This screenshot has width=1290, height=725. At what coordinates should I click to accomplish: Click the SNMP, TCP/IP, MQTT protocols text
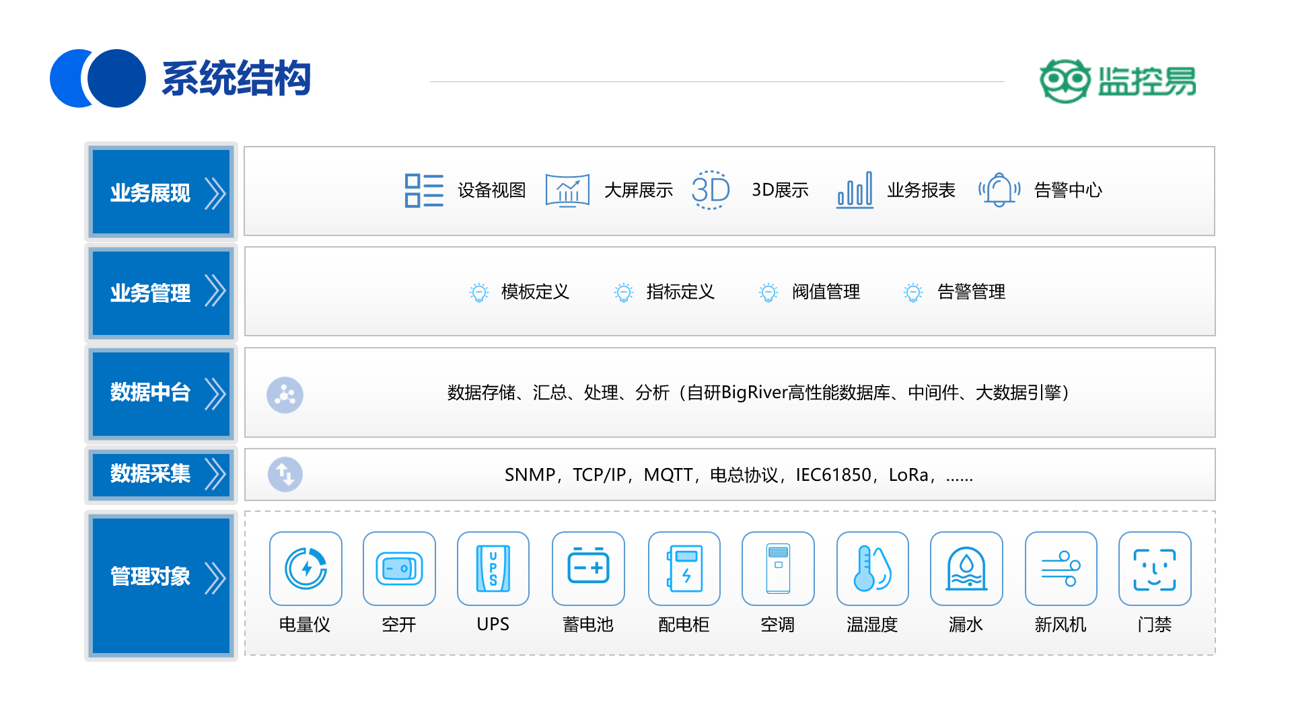click(739, 475)
